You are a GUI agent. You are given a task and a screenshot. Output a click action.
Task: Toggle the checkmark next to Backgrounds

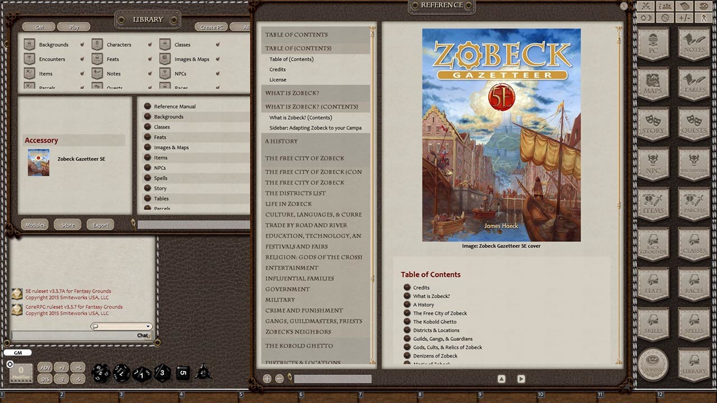tap(81, 45)
